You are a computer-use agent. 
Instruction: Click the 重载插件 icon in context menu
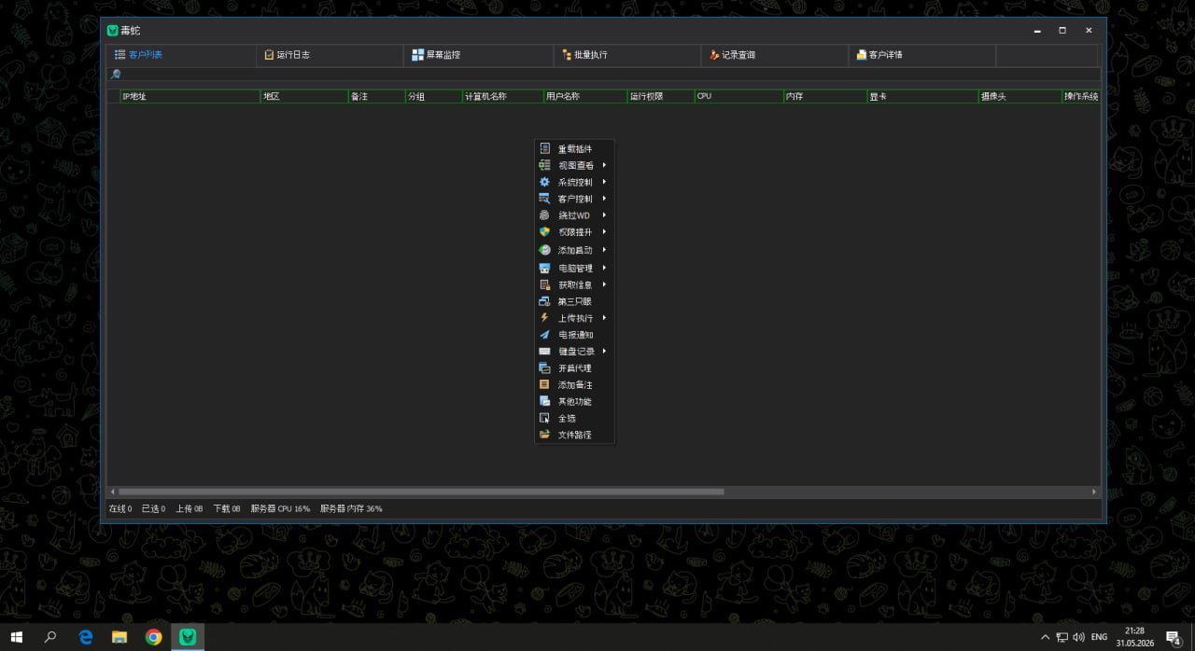click(545, 148)
